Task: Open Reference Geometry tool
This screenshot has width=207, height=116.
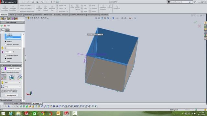Action: click(103, 7)
